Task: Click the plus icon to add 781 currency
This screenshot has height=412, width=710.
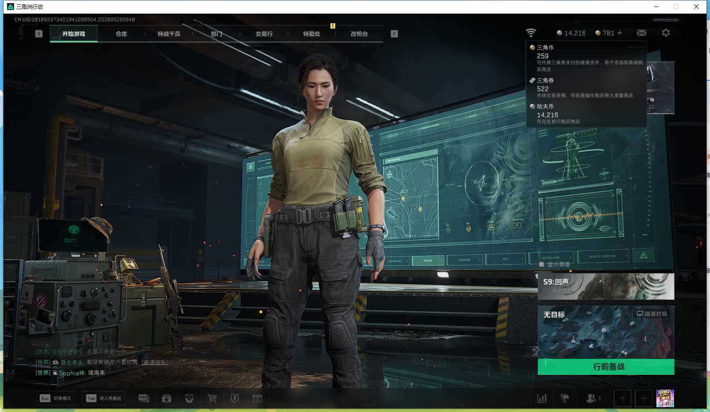Action: 619,33
